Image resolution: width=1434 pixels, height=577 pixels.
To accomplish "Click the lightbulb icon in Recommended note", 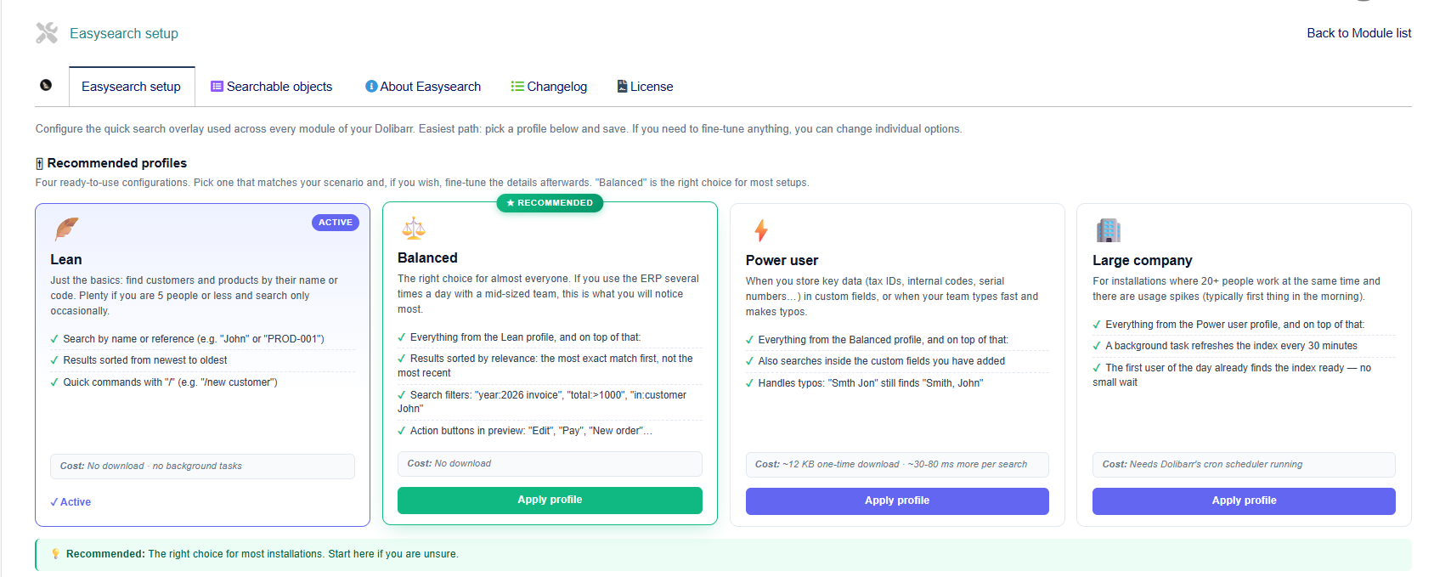I will [x=56, y=554].
